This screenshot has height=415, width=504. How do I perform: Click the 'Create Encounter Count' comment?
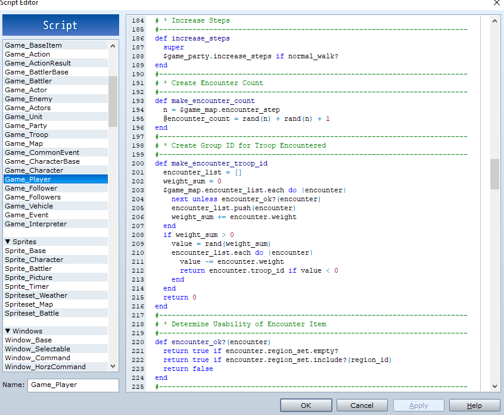pos(217,83)
